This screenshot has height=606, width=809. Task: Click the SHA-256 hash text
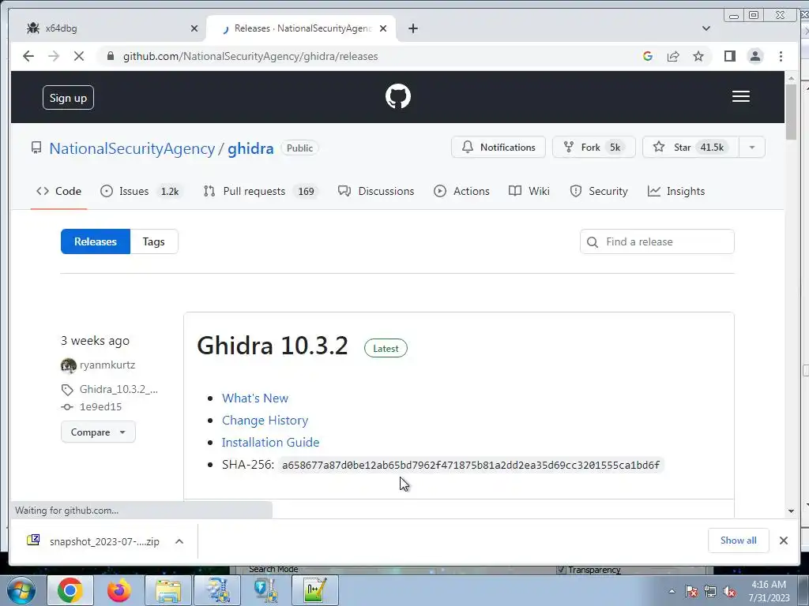click(471, 465)
